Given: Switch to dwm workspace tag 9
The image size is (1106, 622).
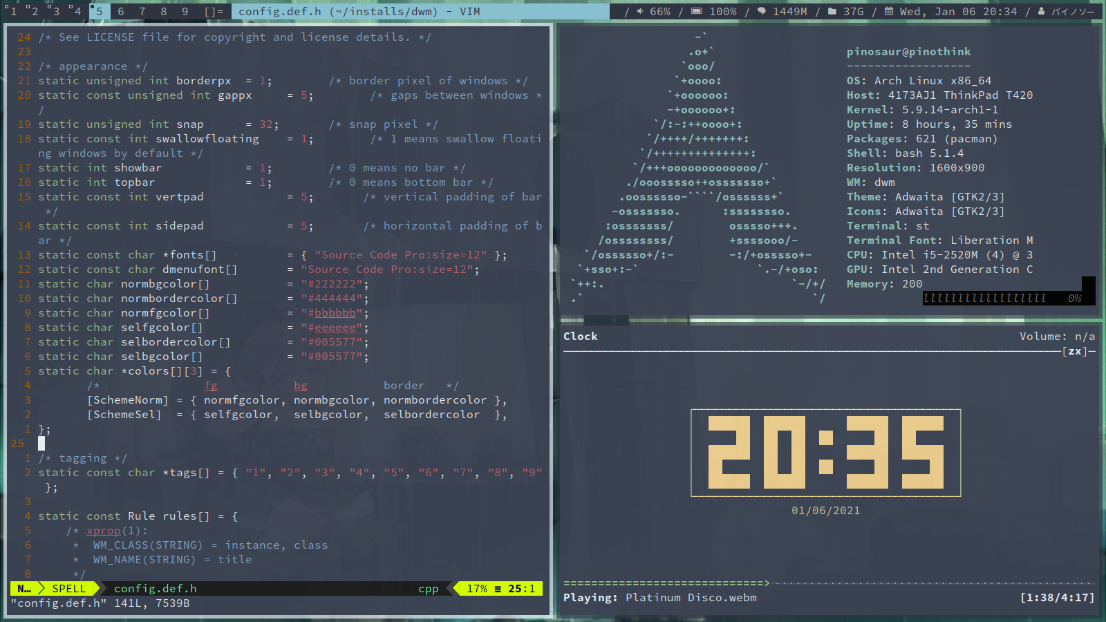Looking at the screenshot, I should pos(185,12).
